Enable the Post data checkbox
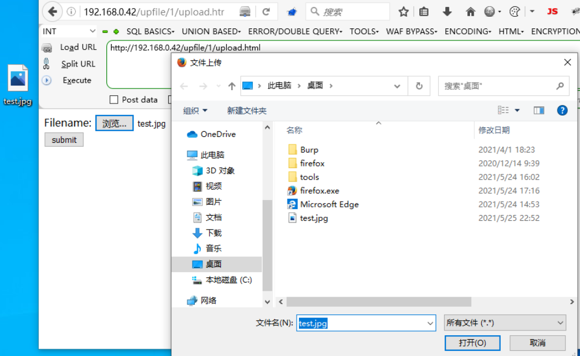580x356 pixels. click(x=113, y=99)
